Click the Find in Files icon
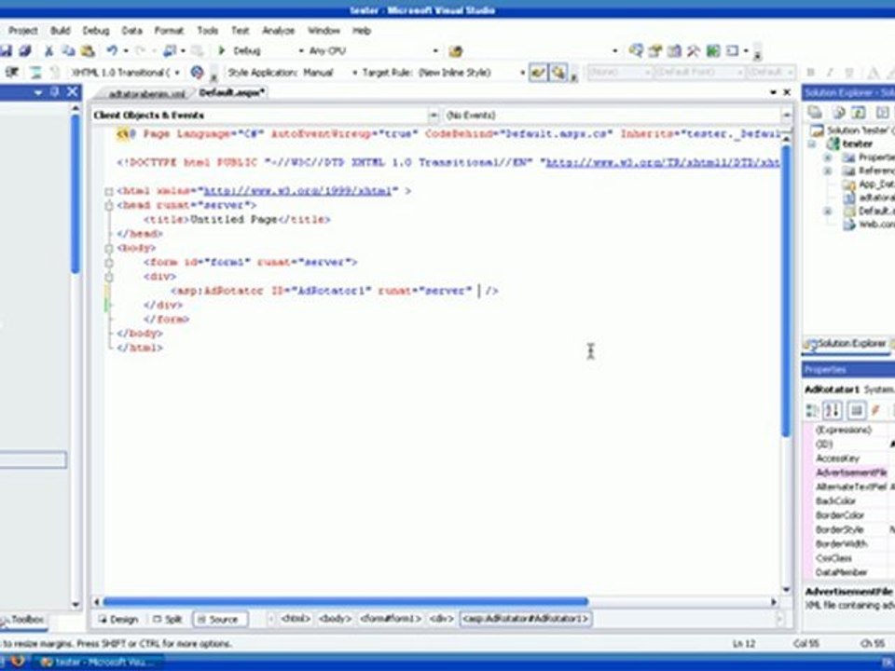The height and width of the screenshot is (671, 895). pyautogui.click(x=455, y=51)
